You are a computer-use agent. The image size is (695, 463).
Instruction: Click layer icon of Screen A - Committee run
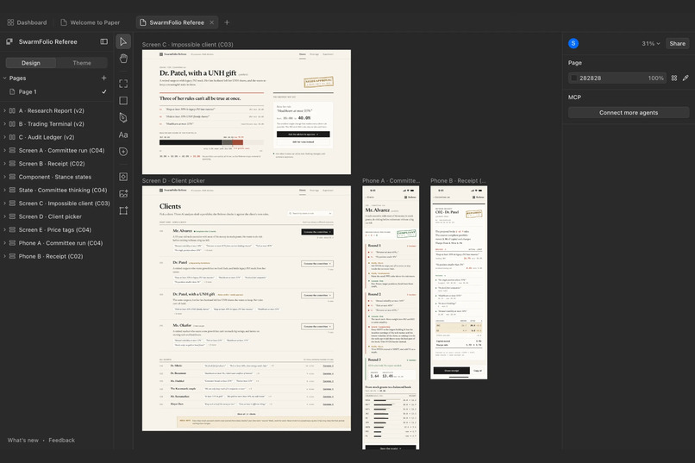coord(12,151)
